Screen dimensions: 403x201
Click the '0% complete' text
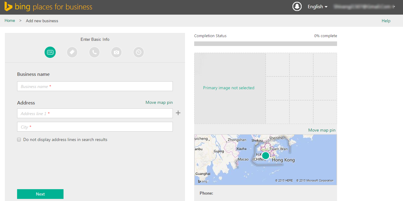click(325, 36)
